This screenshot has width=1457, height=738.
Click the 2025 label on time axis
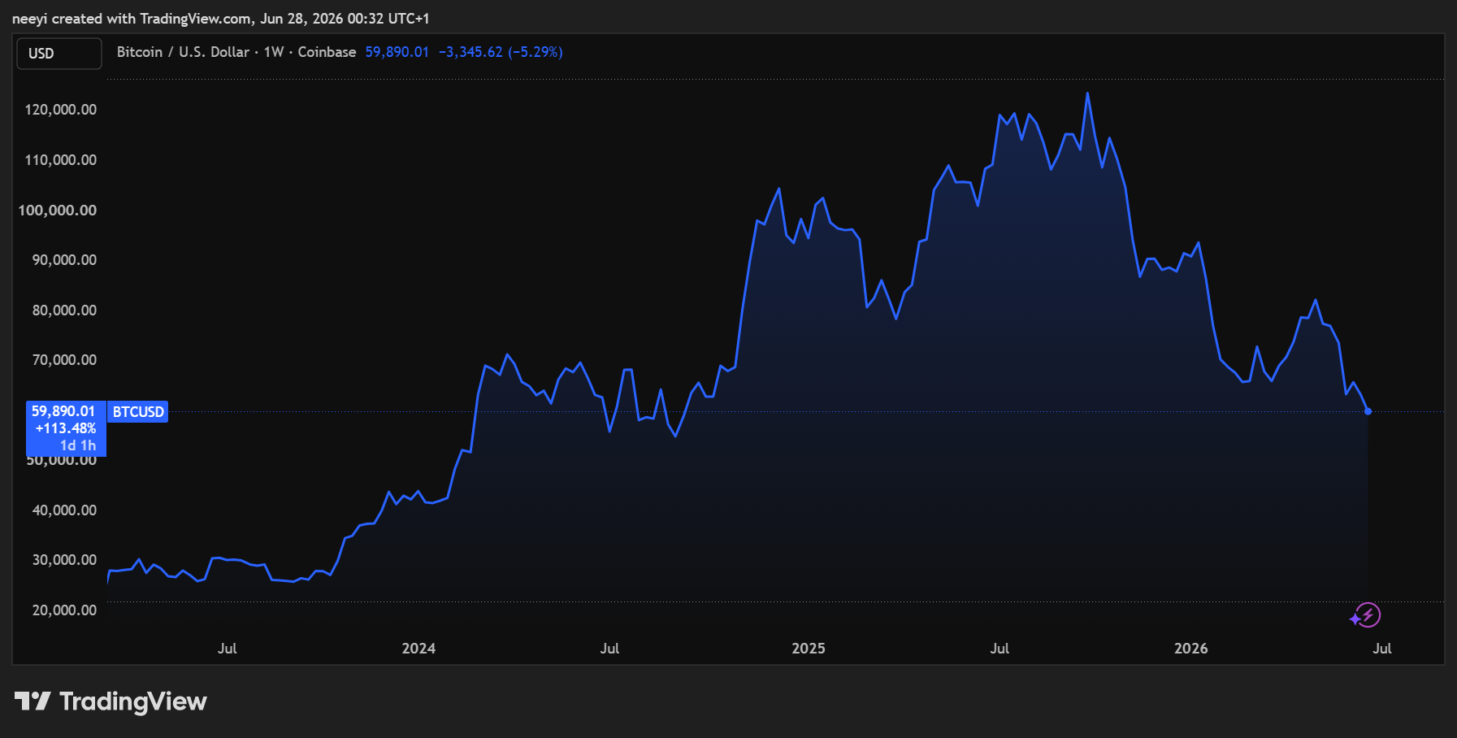pos(809,649)
